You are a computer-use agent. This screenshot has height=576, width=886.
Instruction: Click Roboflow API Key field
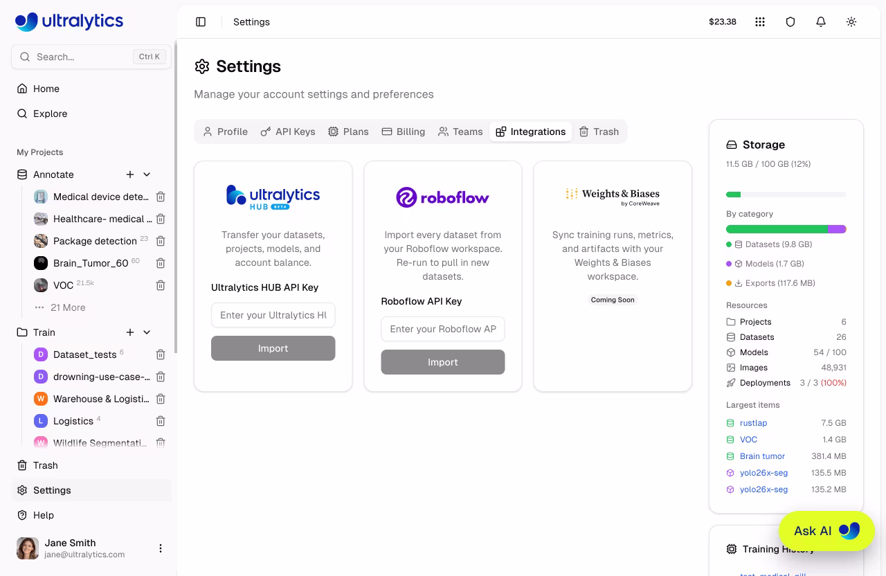click(443, 329)
